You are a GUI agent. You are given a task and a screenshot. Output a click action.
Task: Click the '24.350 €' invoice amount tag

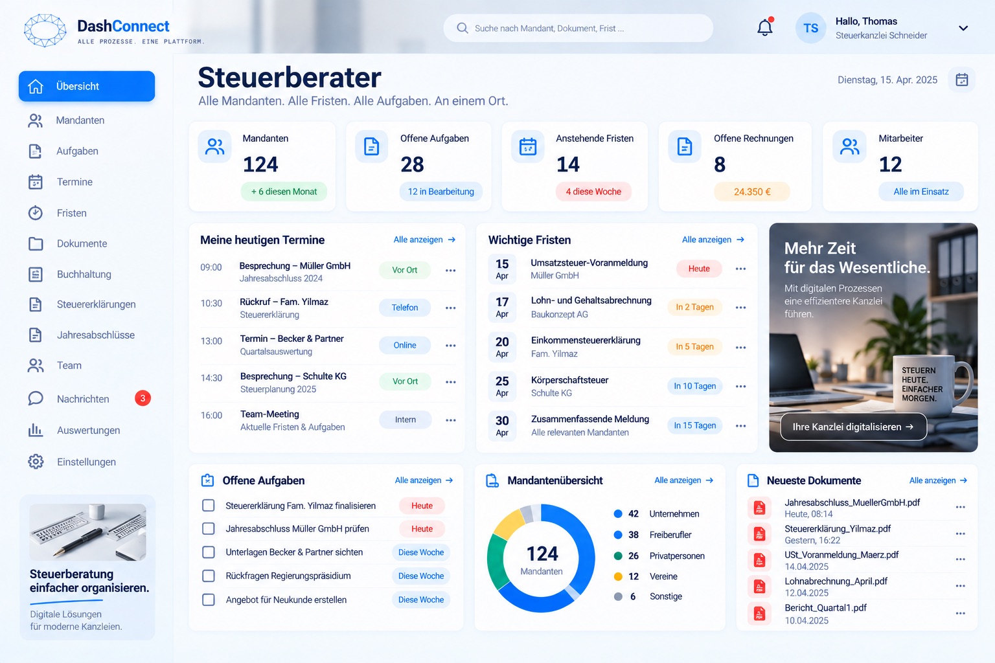752,192
